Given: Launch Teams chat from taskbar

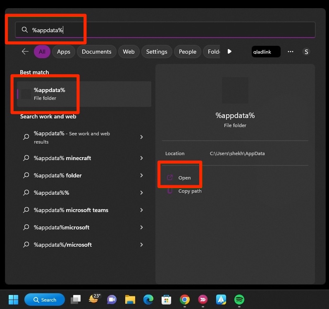Looking at the screenshot, I should 112,300.
